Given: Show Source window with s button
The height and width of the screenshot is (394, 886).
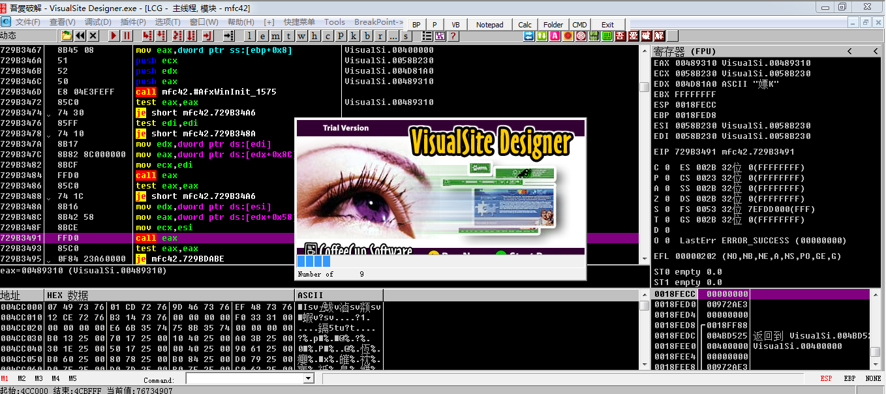Looking at the screenshot, I should pos(406,36).
